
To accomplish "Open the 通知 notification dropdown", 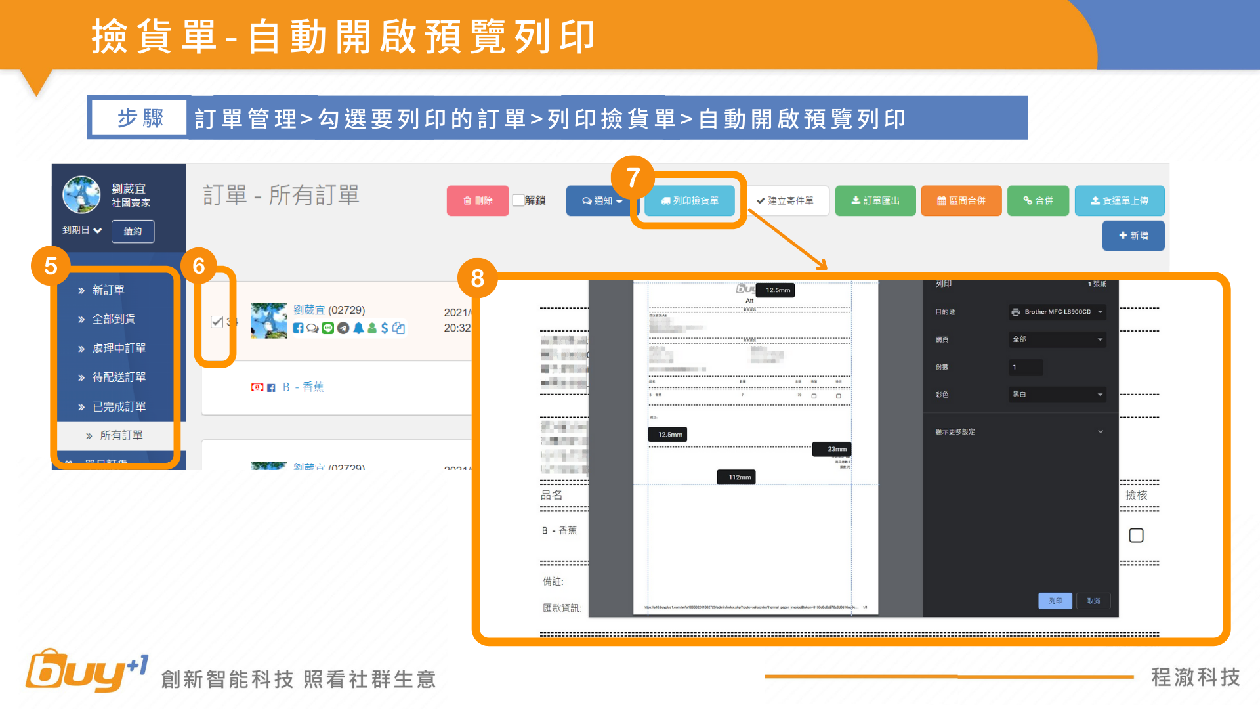I will point(602,201).
